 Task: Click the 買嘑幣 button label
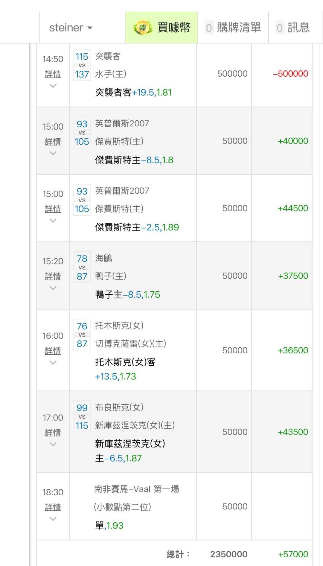click(x=174, y=28)
